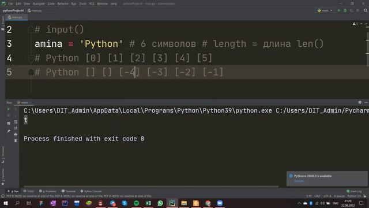This screenshot has height=208, width=369.
Task: Print console output using printer icon
Action: (16, 135)
